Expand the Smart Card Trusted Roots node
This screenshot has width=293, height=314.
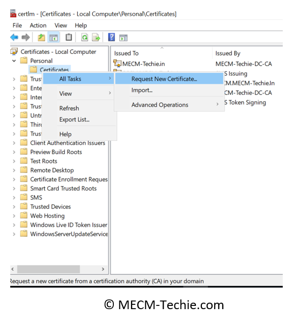click(x=14, y=188)
